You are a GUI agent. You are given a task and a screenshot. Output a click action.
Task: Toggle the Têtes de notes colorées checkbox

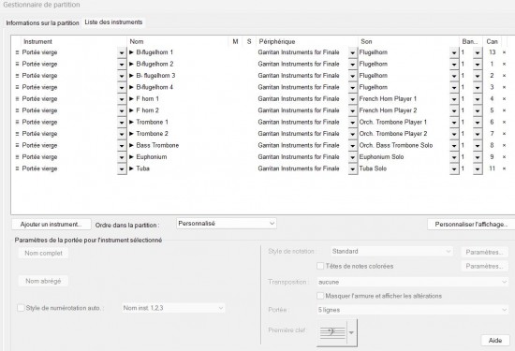(320, 266)
